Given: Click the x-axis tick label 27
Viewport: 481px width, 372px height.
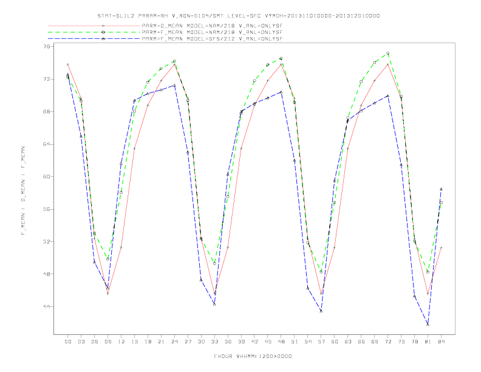Looking at the screenshot, I should coord(188,342).
